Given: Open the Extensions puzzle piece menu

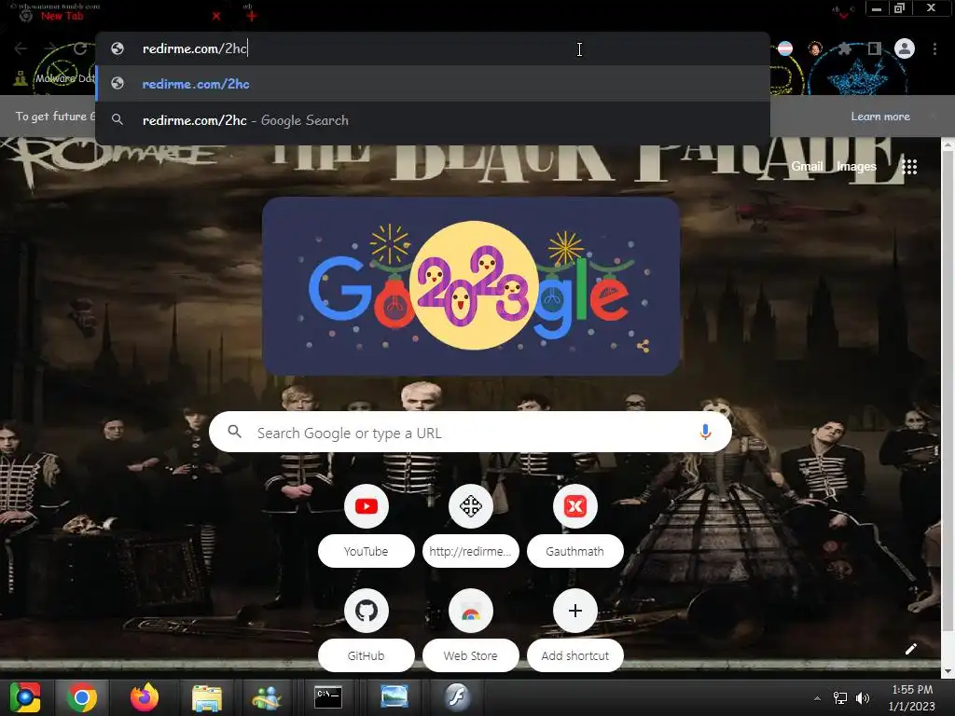Looking at the screenshot, I should [844, 48].
